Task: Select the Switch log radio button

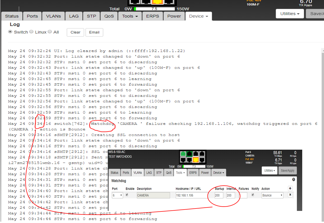Action: [x=10, y=32]
